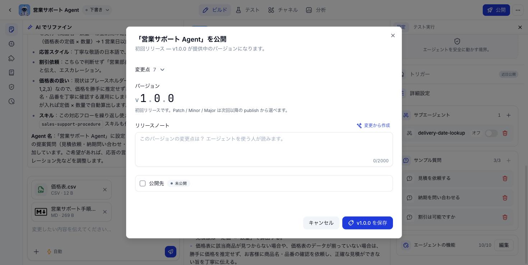528x265 pixels.
Task: Click the chat input placeholder field
Action: [103, 229]
